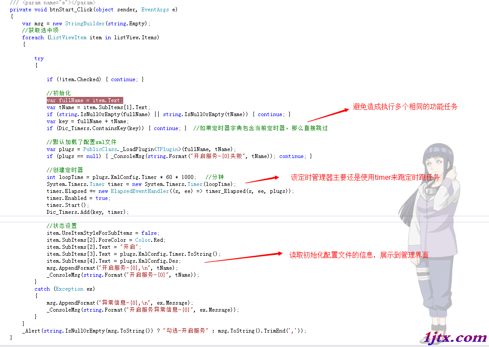This screenshot has height=347, width=489.
Task: Click the "catch (Exception ex)" line
Action: (65, 289)
